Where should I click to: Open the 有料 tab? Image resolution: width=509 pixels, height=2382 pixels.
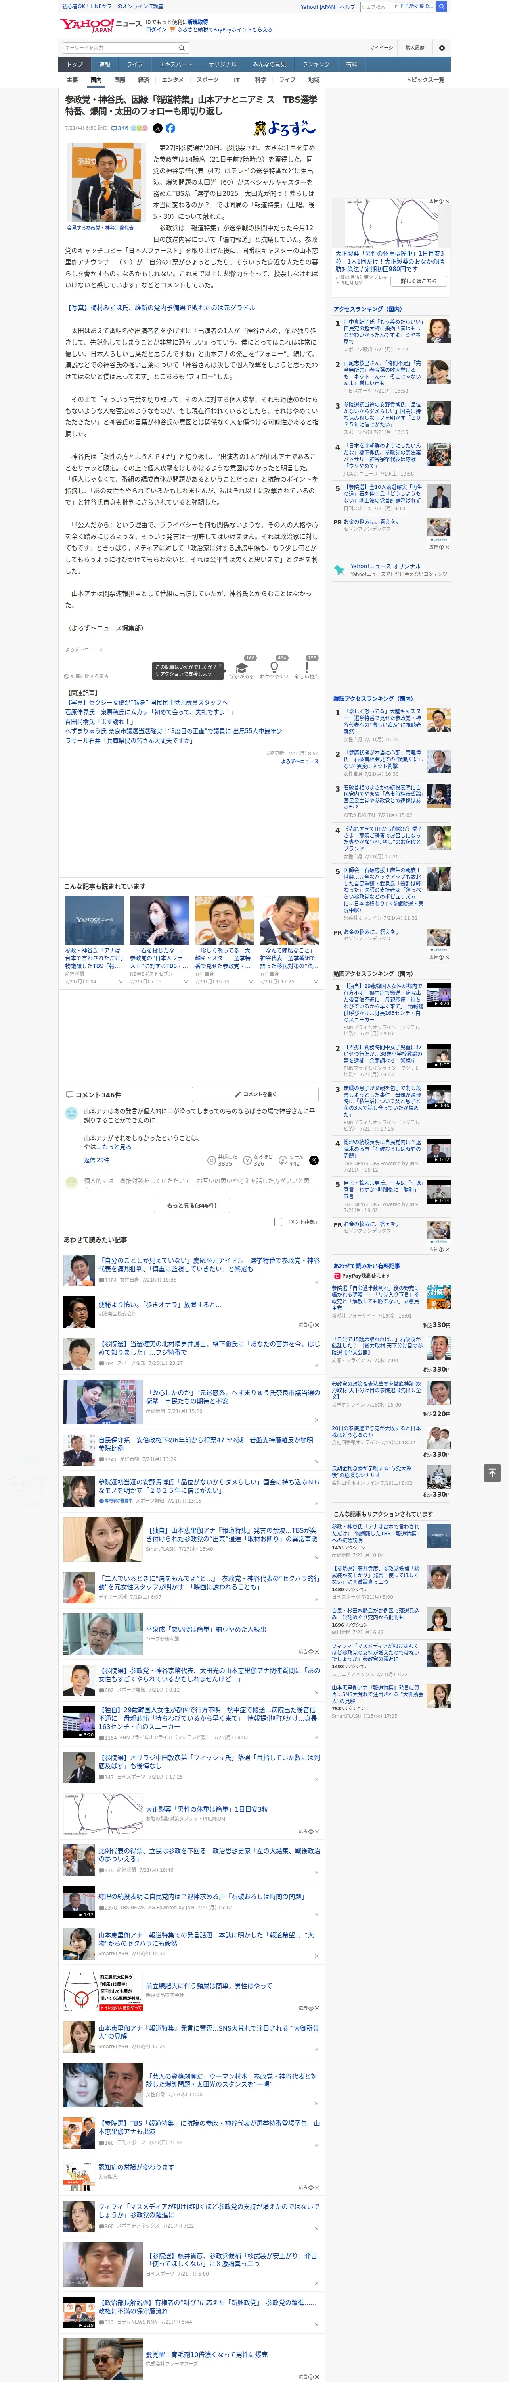[351, 65]
